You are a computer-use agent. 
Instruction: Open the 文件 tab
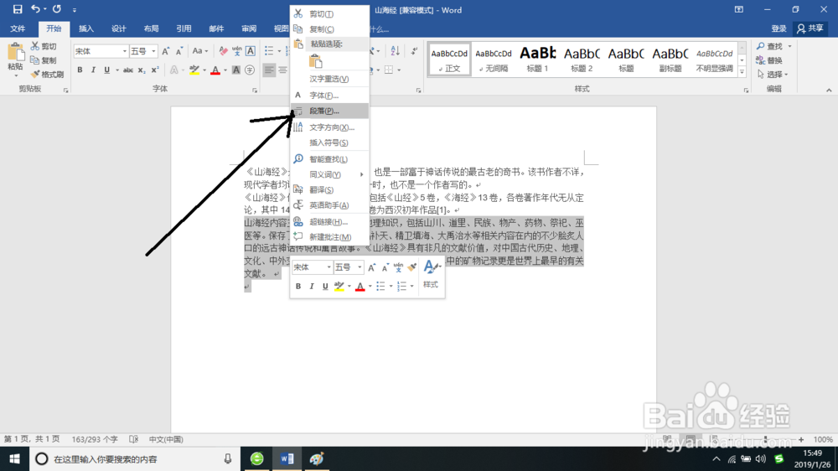(x=18, y=28)
